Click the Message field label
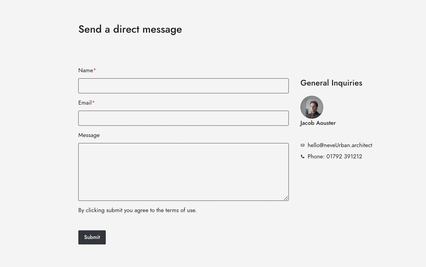 (x=89, y=135)
